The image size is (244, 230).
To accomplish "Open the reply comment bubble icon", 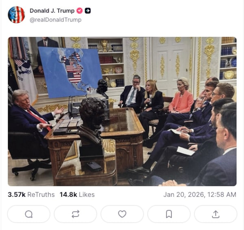I will 29,214.
